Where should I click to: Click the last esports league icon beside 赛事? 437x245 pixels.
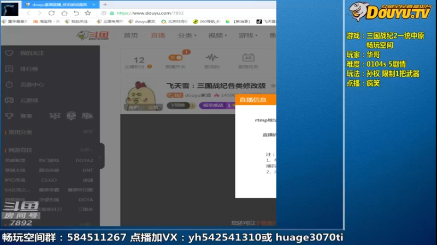click(x=87, y=116)
